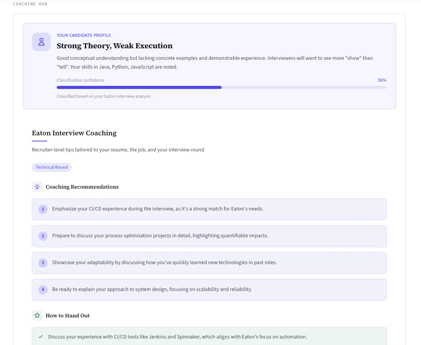Click the 'Be ready to explain system design' recommendation

[209, 290]
